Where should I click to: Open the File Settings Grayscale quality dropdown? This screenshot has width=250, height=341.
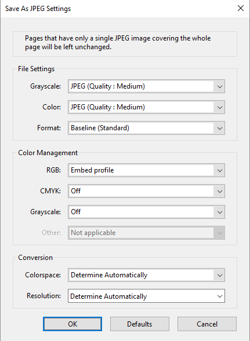[146, 86]
